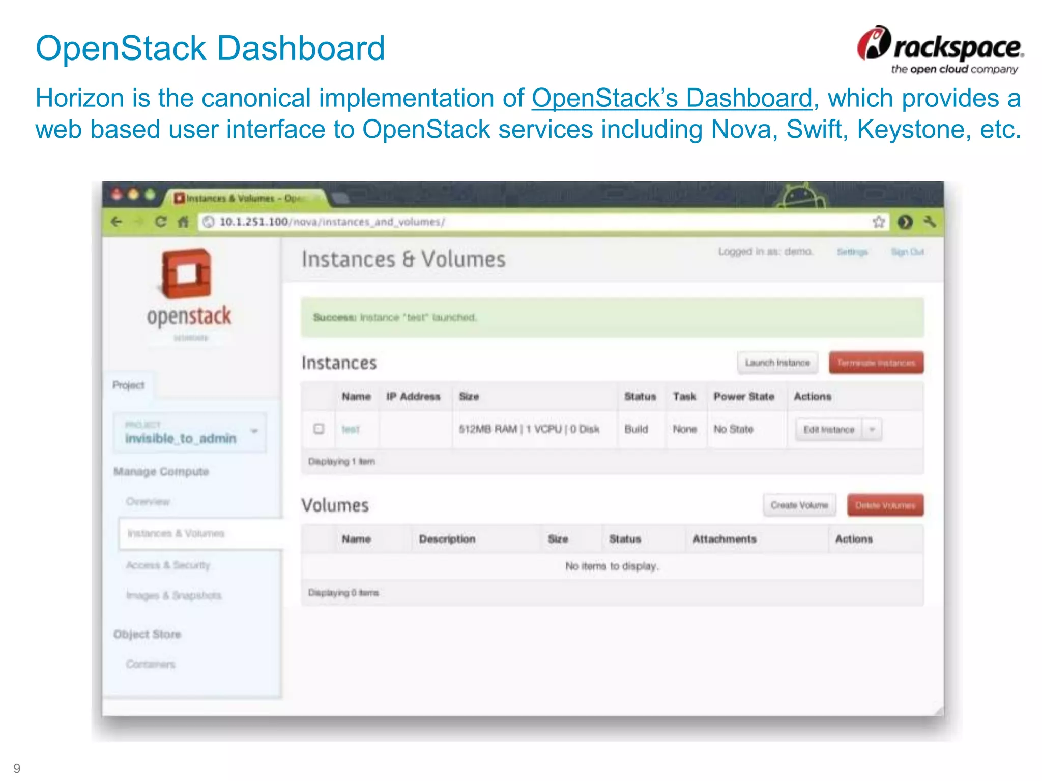Click the new tab button

pyautogui.click(x=340, y=198)
